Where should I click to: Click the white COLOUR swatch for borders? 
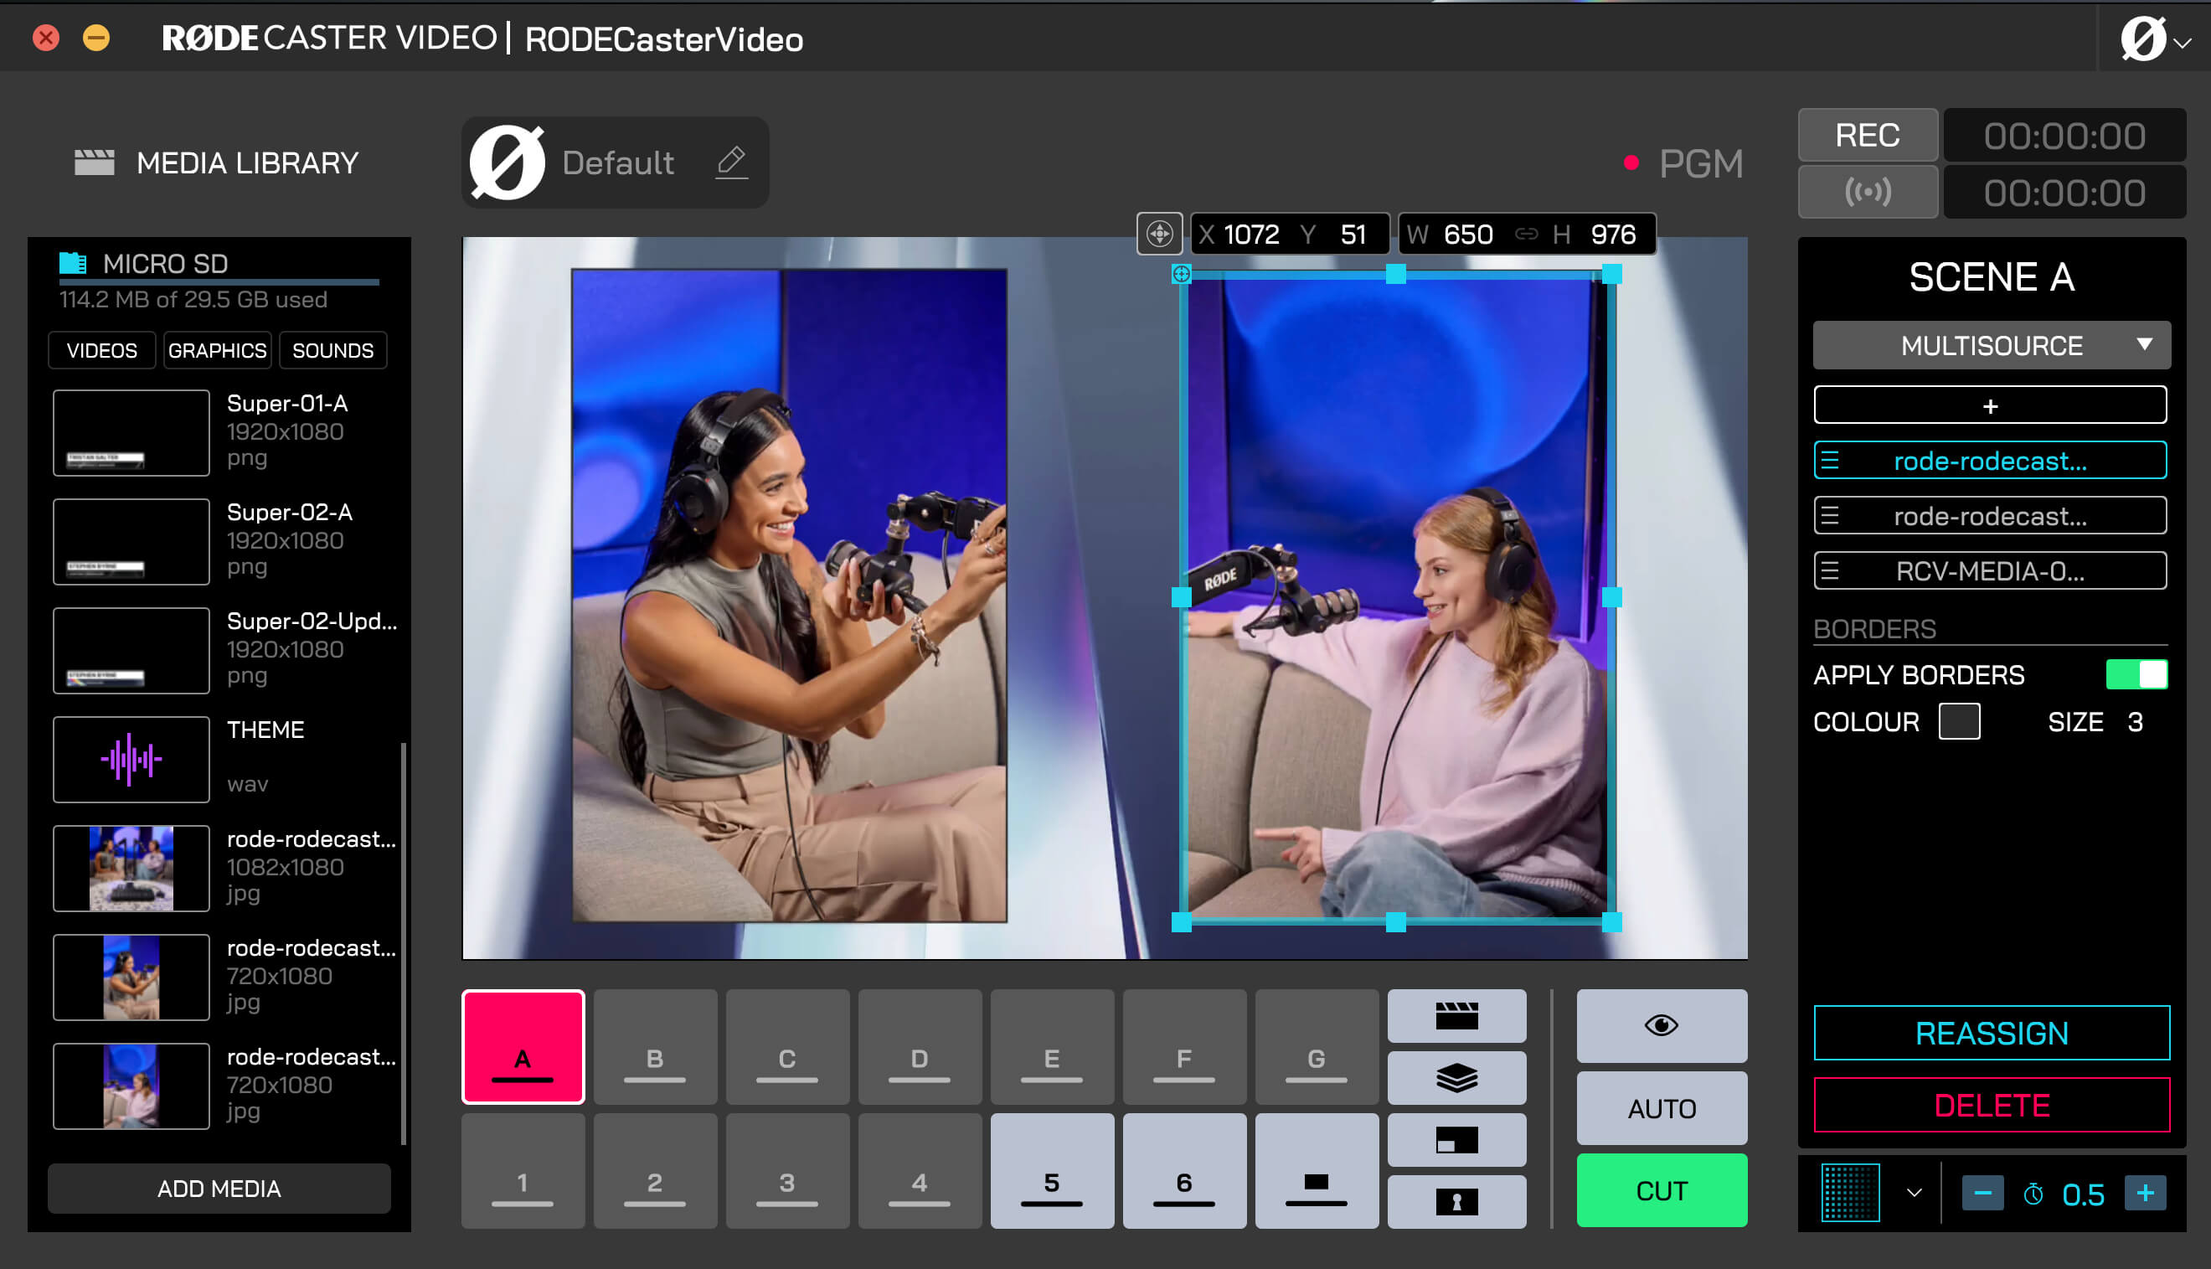tap(1959, 723)
